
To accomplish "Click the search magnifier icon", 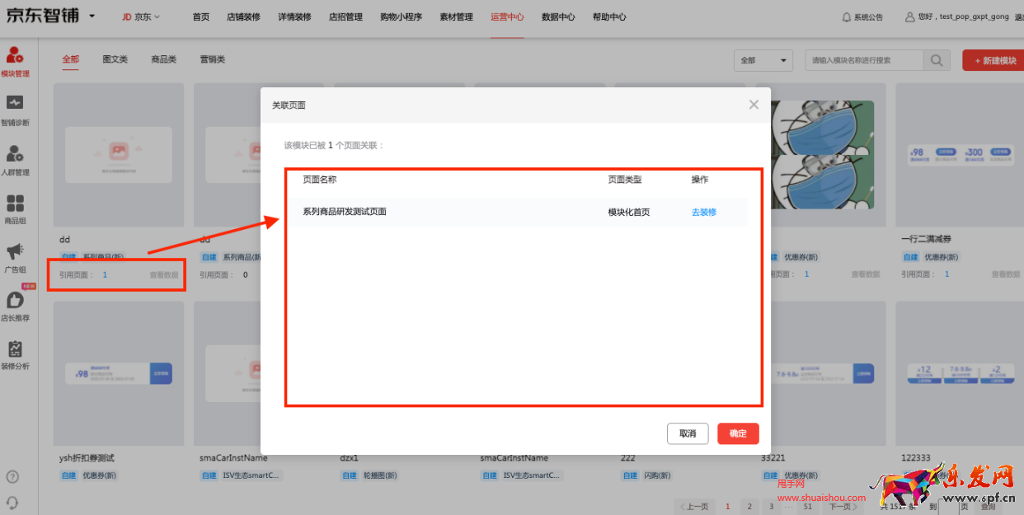I will point(936,60).
